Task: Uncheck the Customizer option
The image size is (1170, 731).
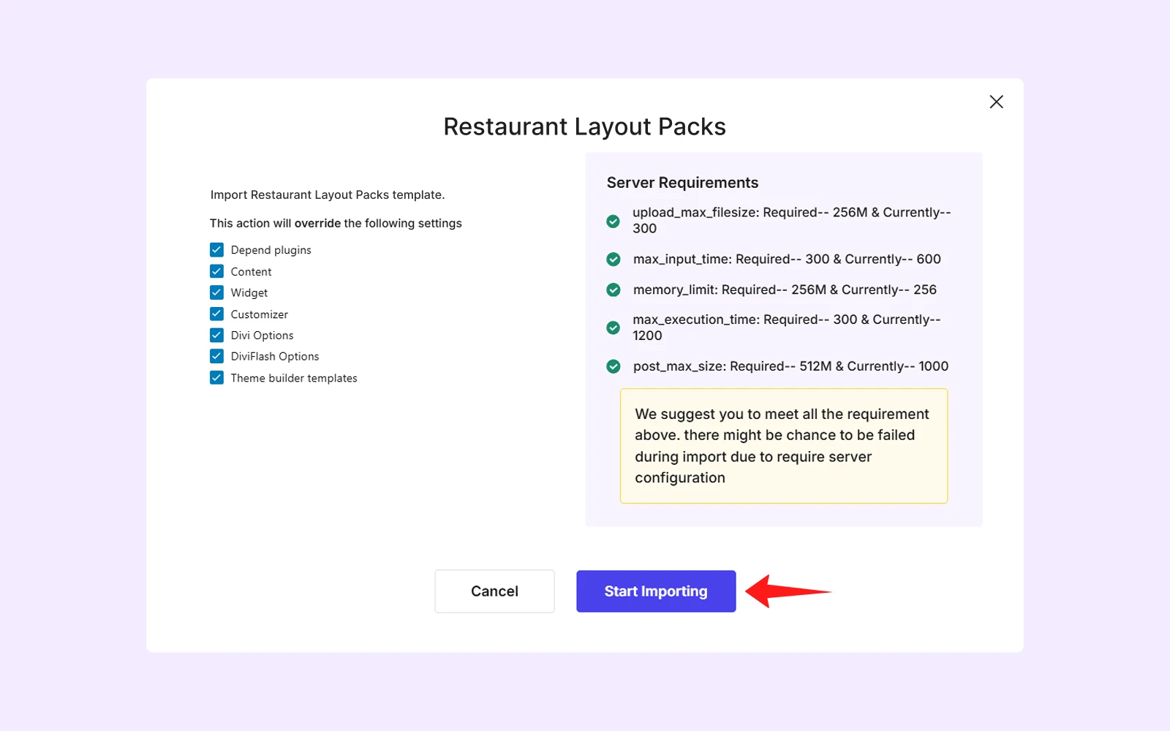Action: 216,314
